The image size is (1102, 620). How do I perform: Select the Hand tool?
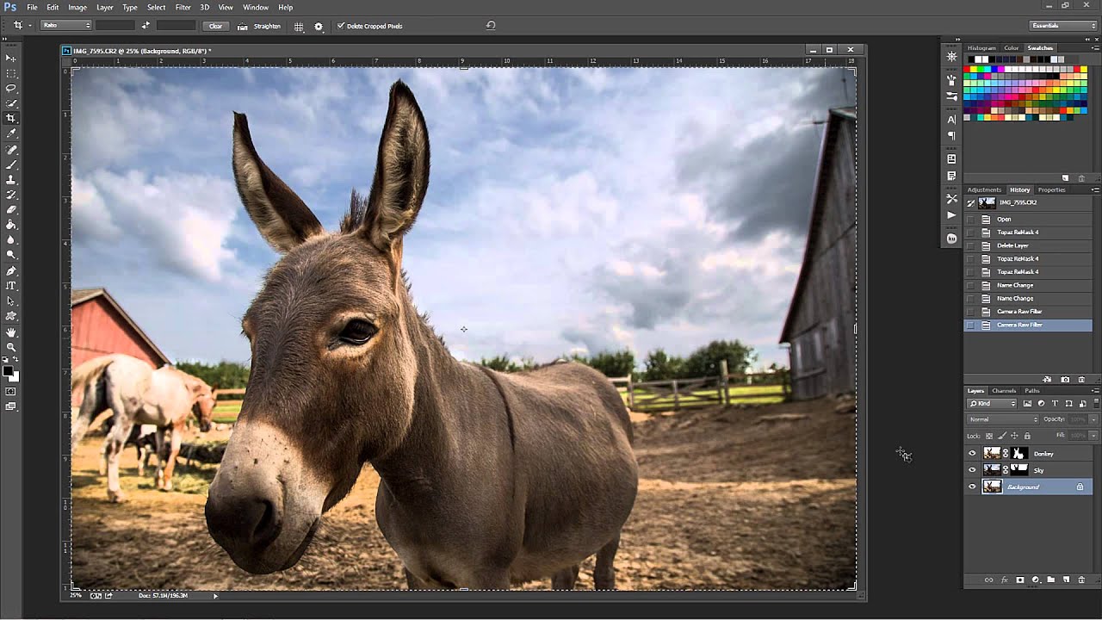11,332
